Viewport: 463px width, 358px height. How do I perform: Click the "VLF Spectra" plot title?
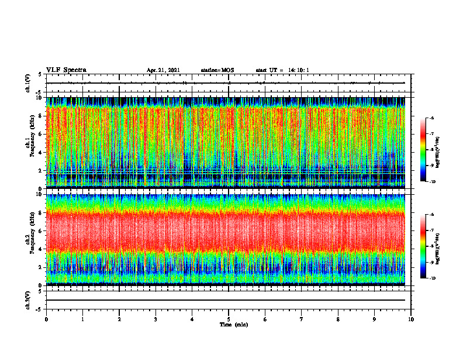click(x=66, y=70)
